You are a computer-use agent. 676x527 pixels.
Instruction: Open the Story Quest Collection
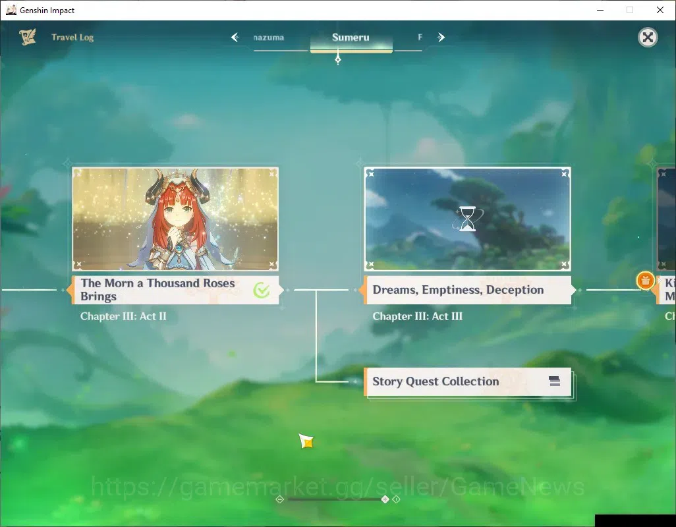pyautogui.click(x=468, y=382)
